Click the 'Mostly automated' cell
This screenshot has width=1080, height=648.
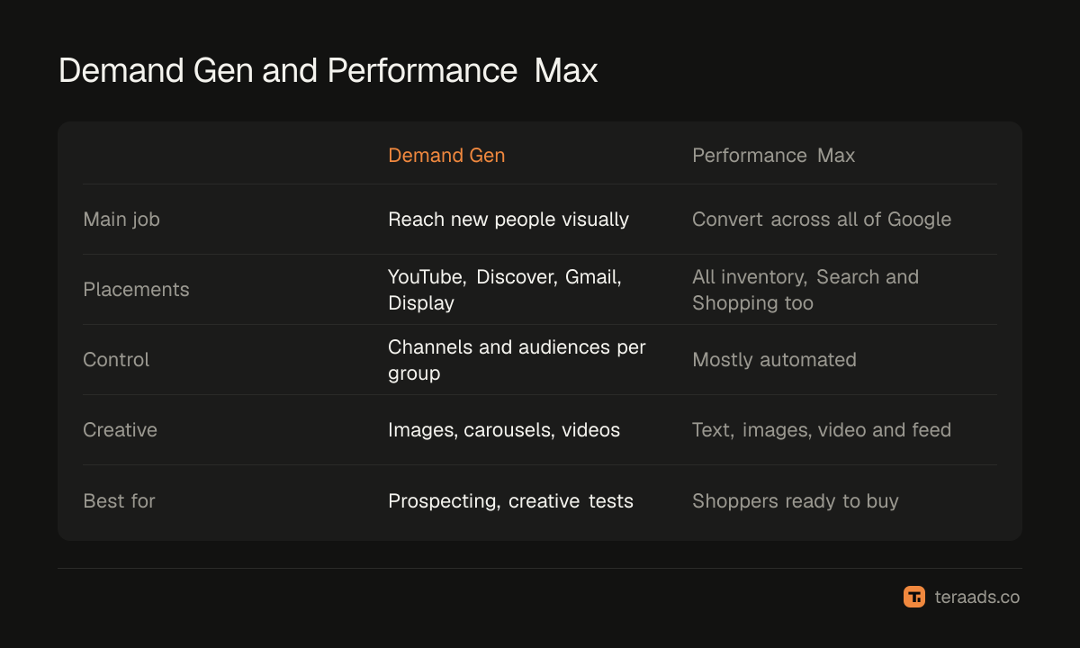(774, 360)
